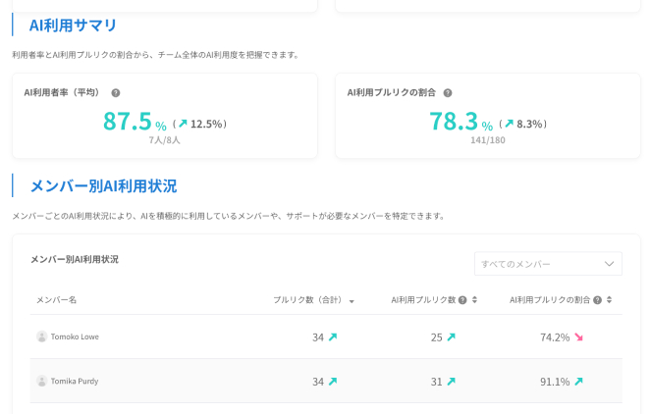The width and height of the screenshot is (650, 414).
Task: Open help icon in AI利用プルリクの割合 column header
Action: point(597,300)
